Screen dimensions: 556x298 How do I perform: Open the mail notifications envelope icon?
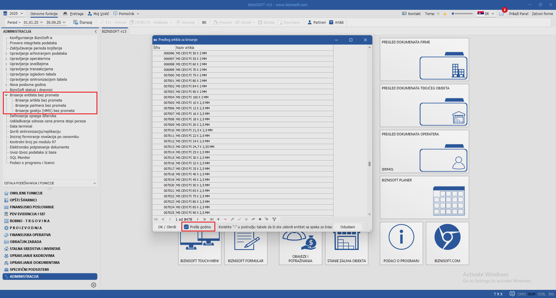(x=502, y=14)
